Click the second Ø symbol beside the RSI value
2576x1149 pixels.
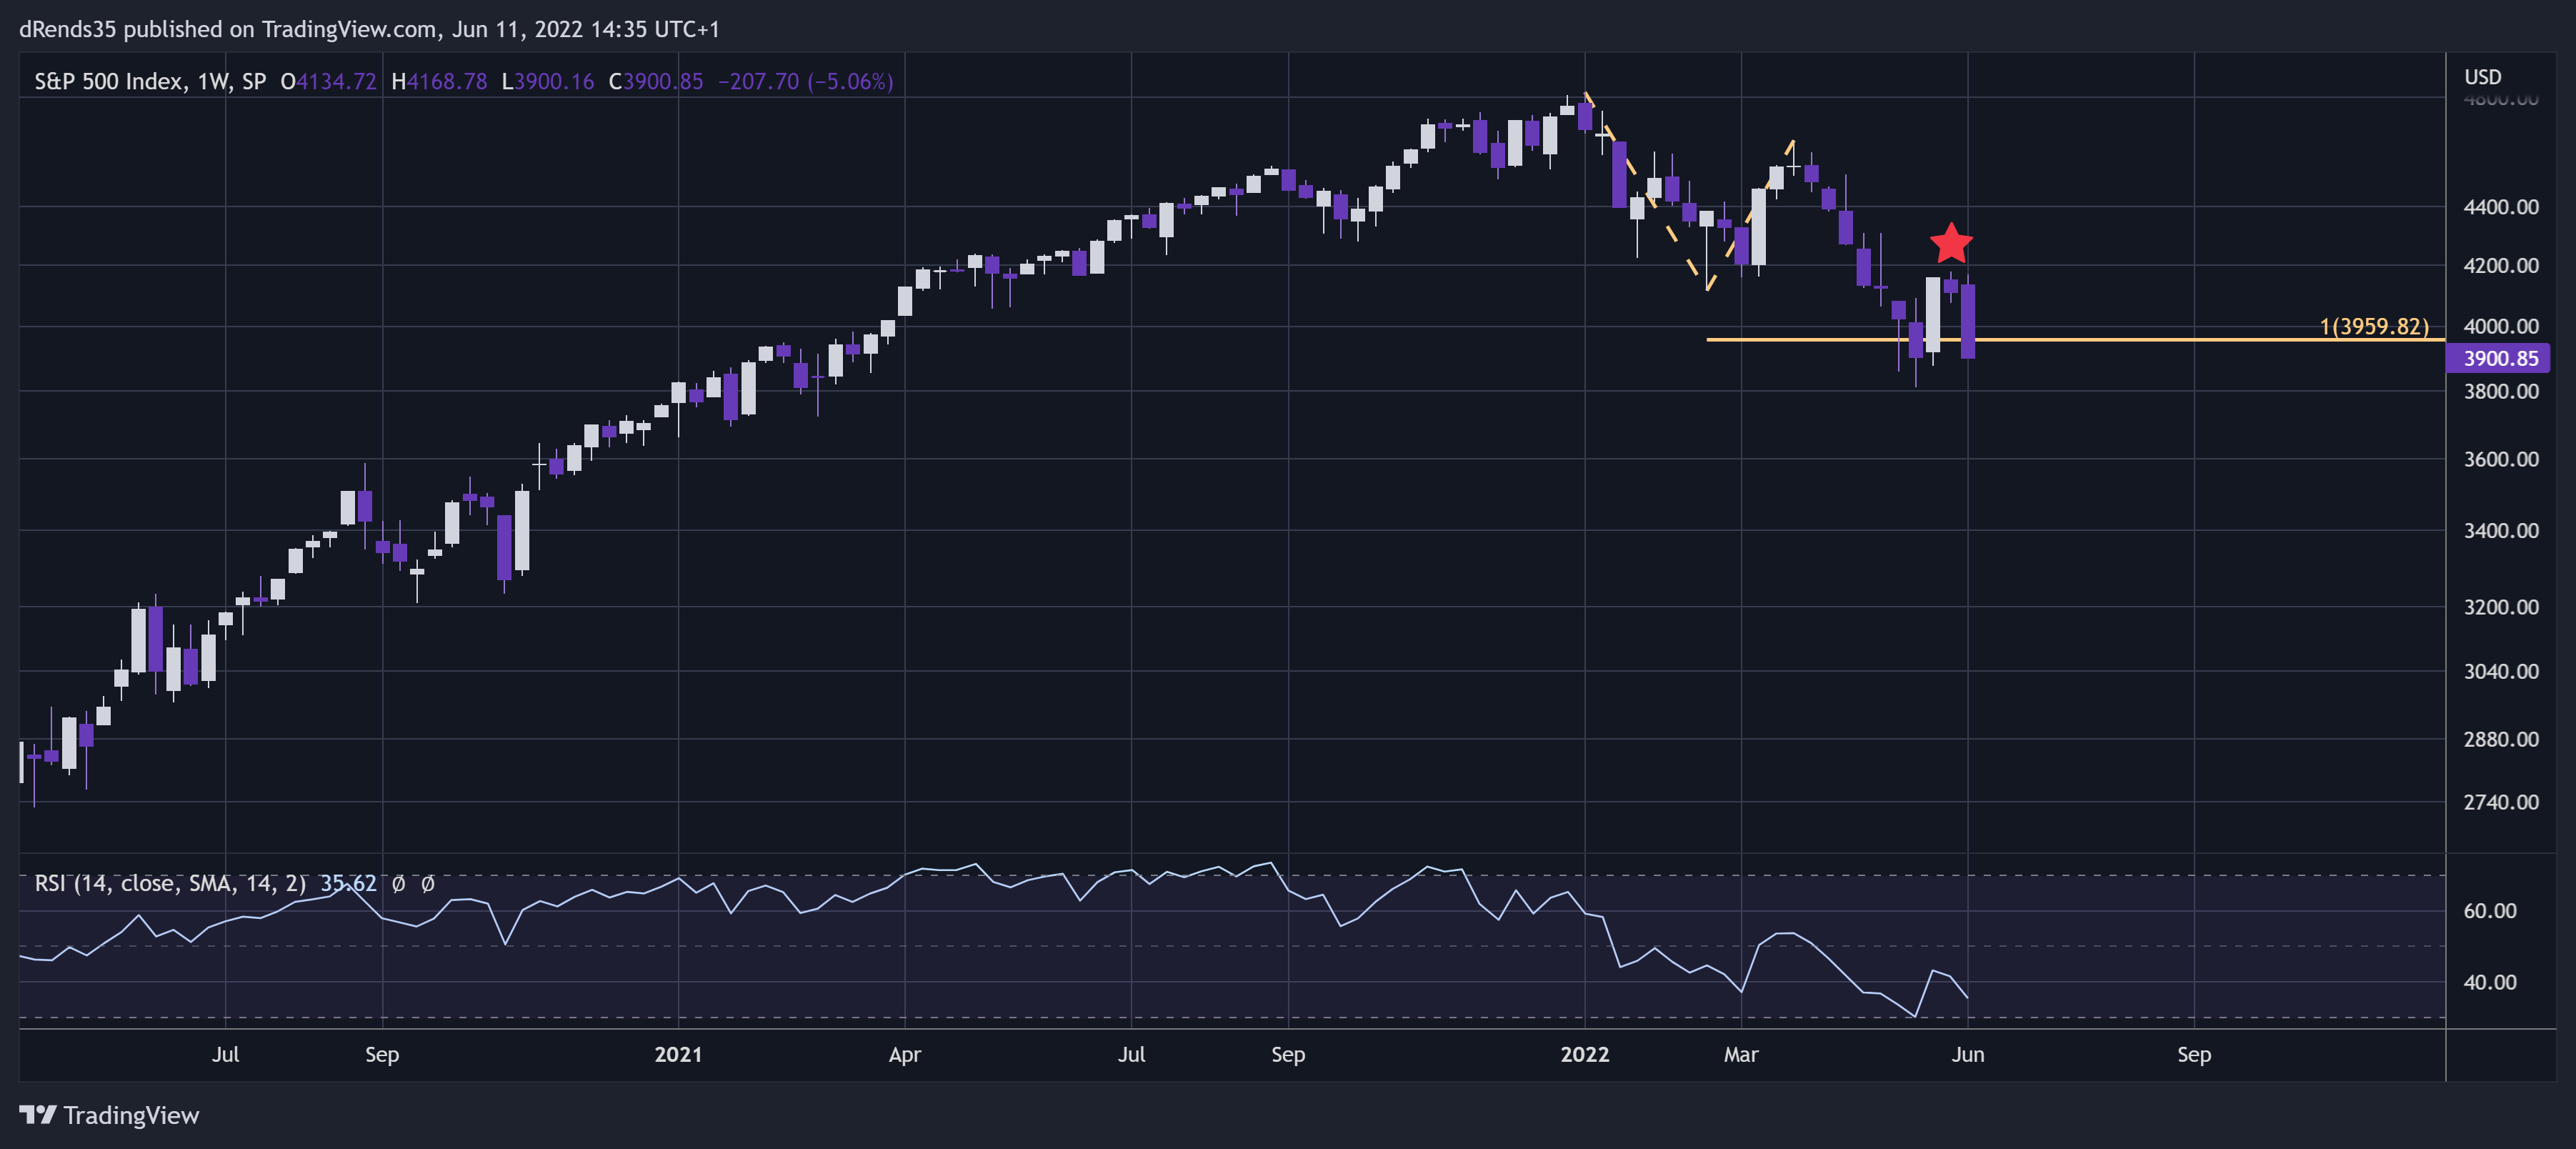(428, 884)
